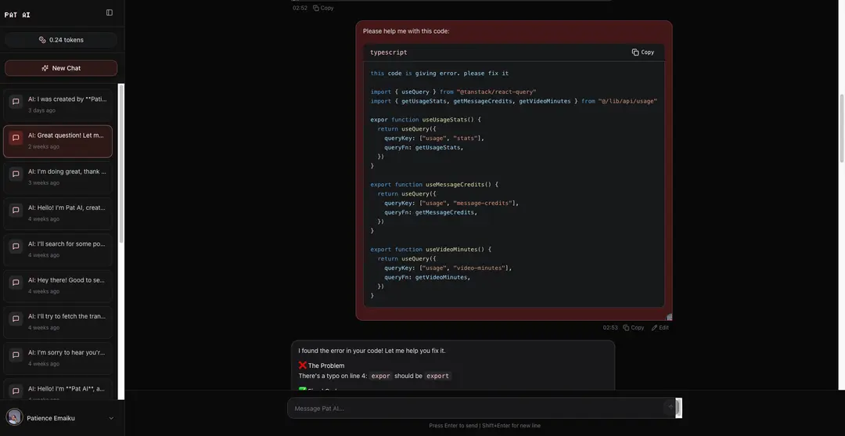Open the 'AI: I'll try to fetch the tran...' chat

(x=58, y=322)
